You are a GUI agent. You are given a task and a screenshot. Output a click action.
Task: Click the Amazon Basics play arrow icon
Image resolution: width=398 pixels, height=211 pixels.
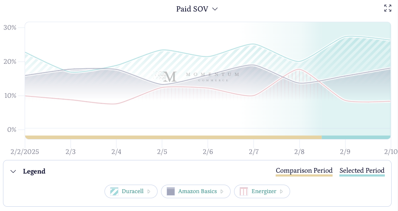(222, 191)
